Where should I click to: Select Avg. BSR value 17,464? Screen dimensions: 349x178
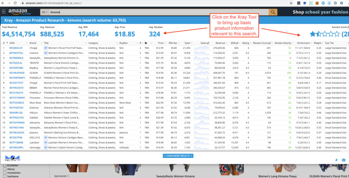[x=89, y=34]
